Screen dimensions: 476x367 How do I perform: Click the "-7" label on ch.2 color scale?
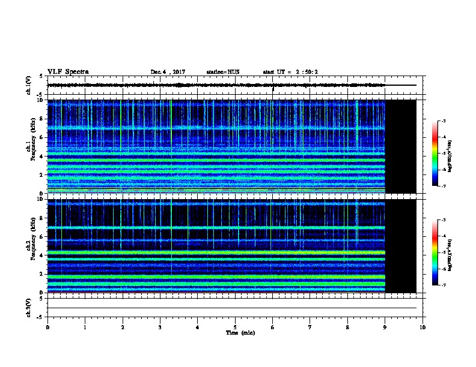(443, 285)
